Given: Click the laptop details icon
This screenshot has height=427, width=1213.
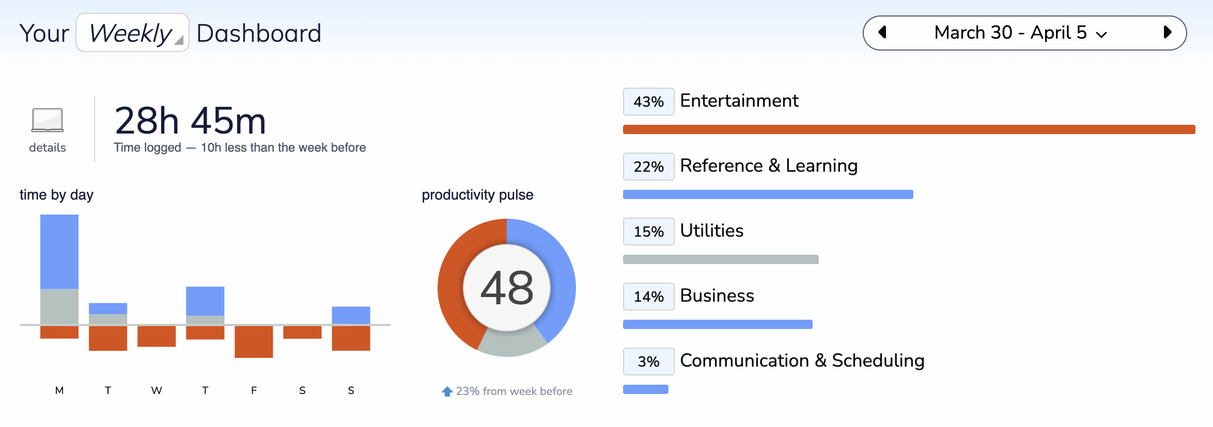Looking at the screenshot, I should pyautogui.click(x=48, y=120).
